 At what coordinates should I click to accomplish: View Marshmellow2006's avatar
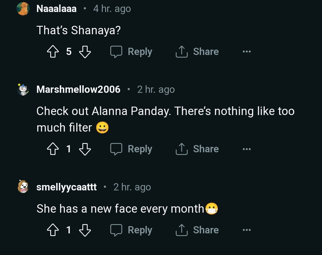point(23,90)
